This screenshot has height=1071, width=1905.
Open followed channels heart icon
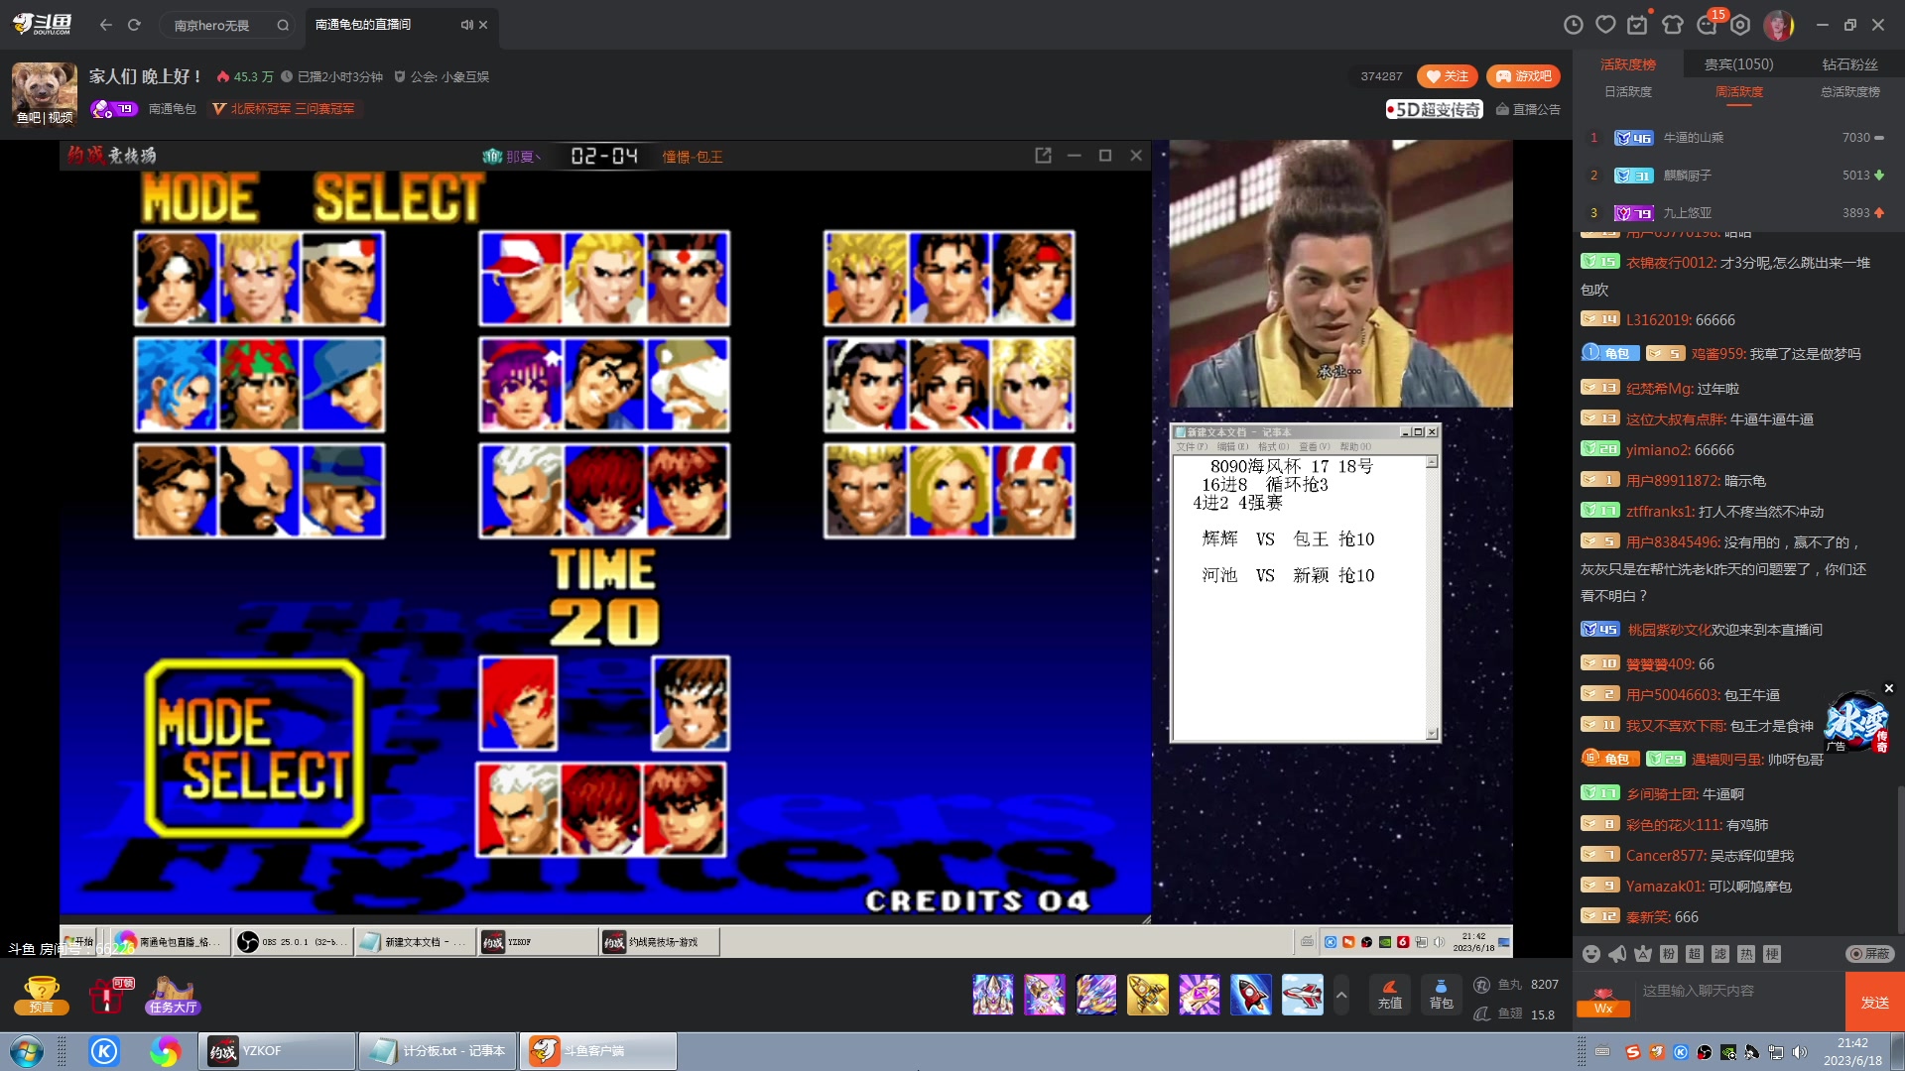pos(1605,25)
